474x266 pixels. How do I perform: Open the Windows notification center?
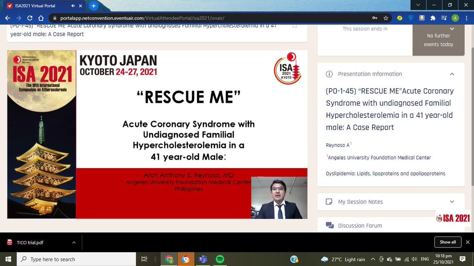463,259
